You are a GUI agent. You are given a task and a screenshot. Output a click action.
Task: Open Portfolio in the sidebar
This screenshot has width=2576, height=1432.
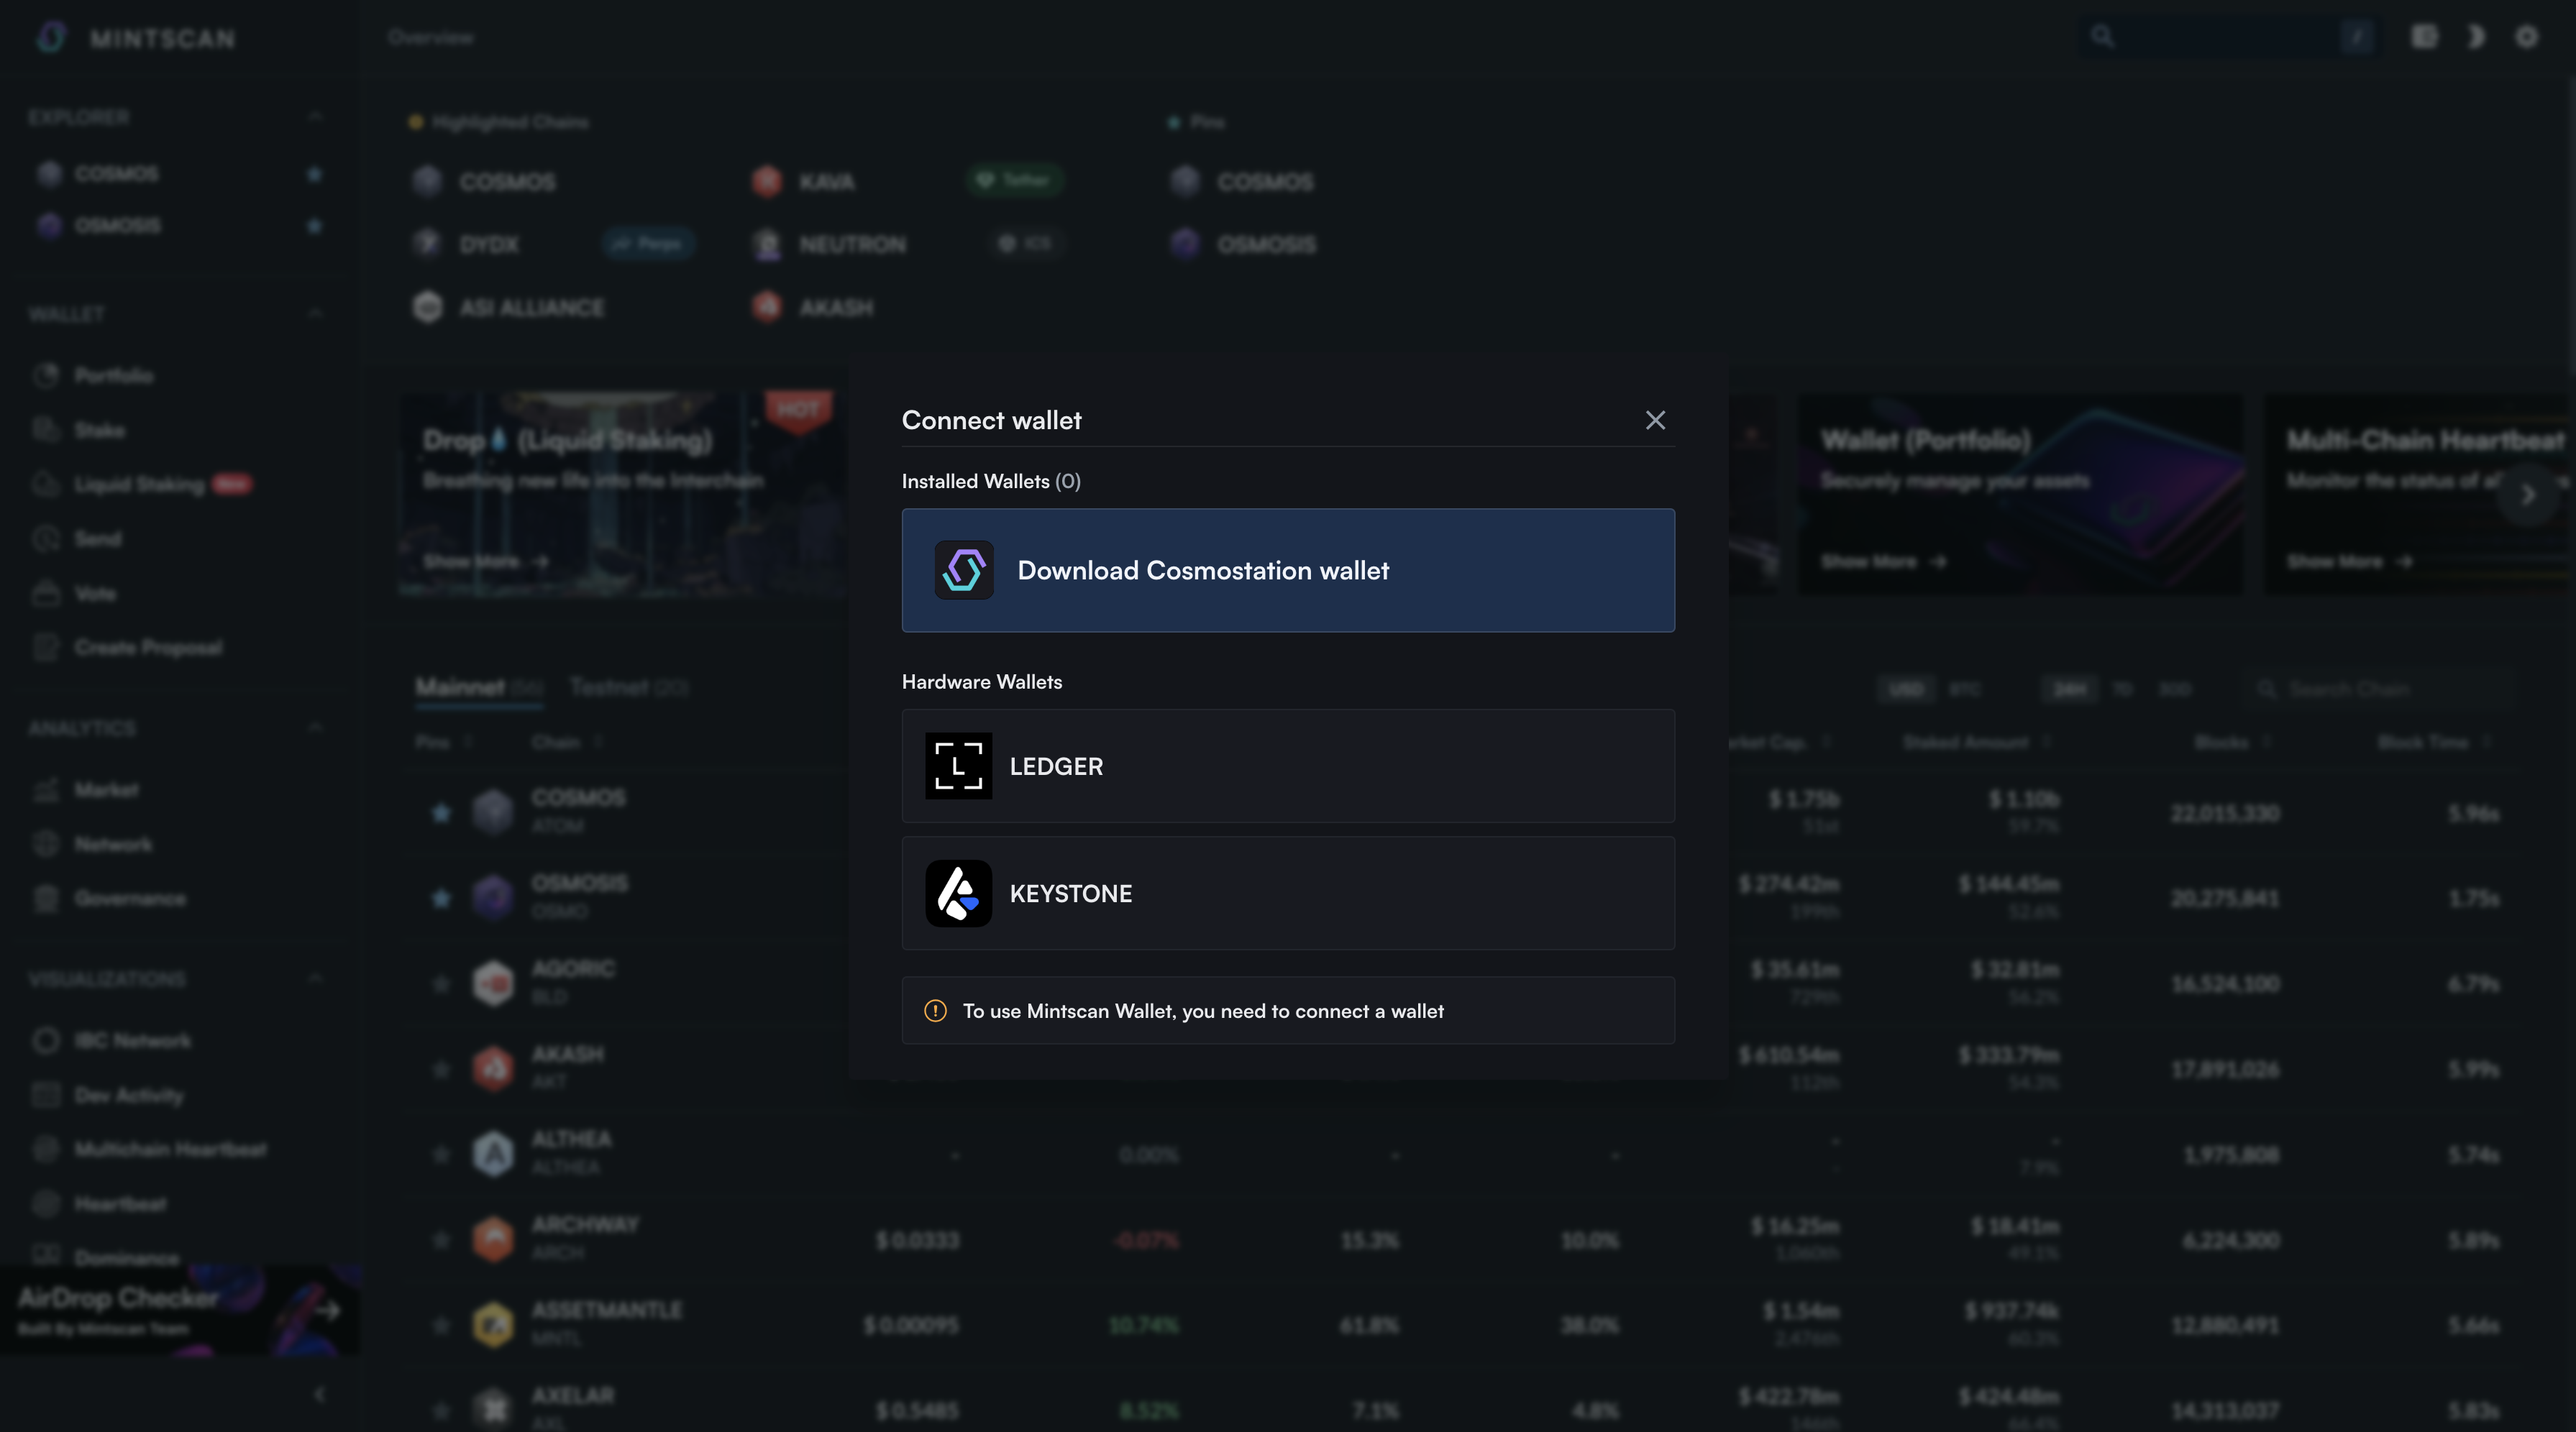(x=113, y=376)
